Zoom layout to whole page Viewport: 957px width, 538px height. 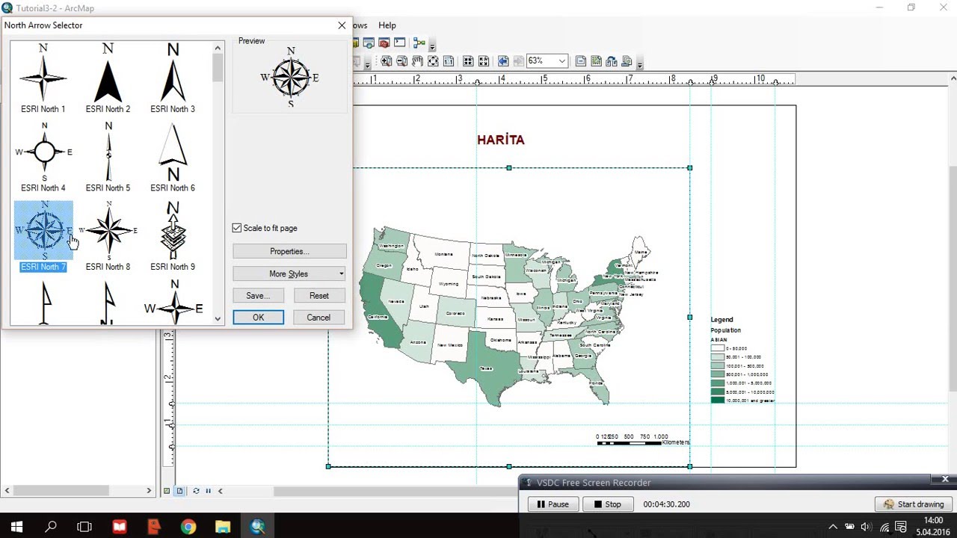(433, 61)
